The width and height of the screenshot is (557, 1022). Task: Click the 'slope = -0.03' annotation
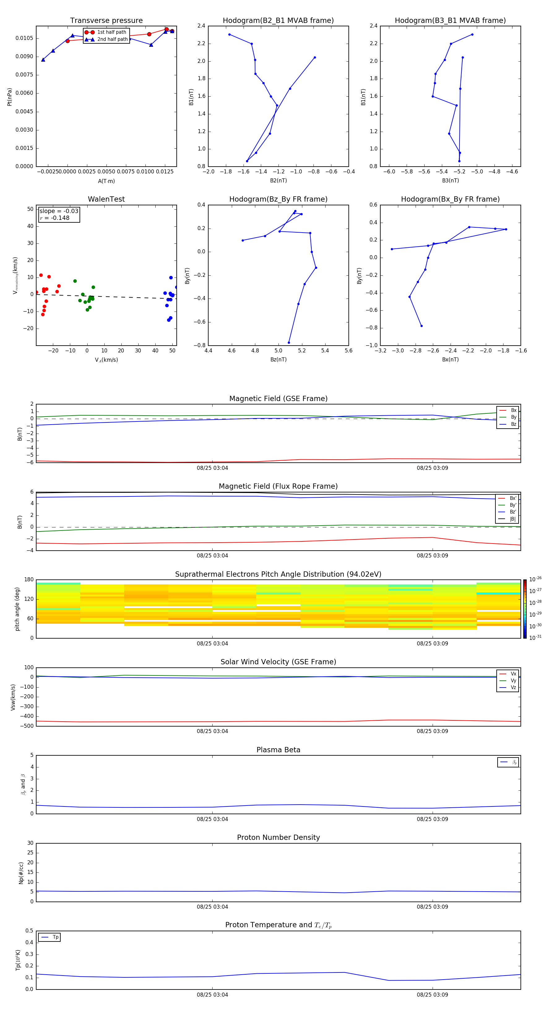pos(59,211)
